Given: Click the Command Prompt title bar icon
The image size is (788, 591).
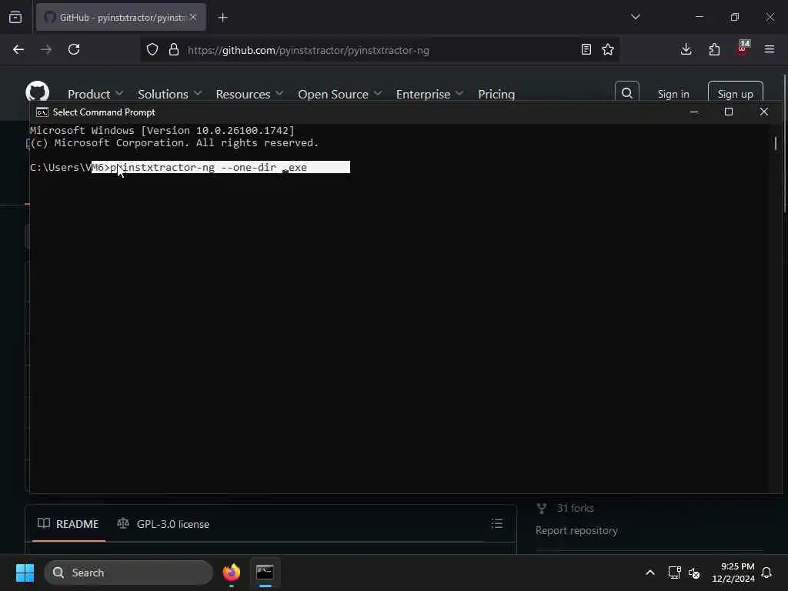Looking at the screenshot, I should (x=42, y=112).
